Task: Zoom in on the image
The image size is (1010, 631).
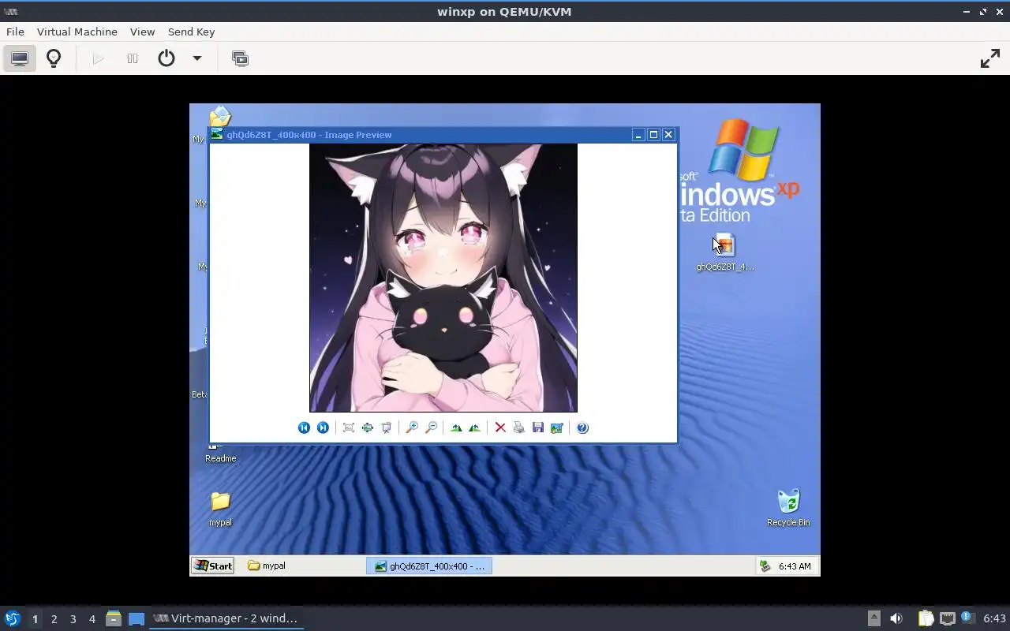Action: [x=411, y=428]
